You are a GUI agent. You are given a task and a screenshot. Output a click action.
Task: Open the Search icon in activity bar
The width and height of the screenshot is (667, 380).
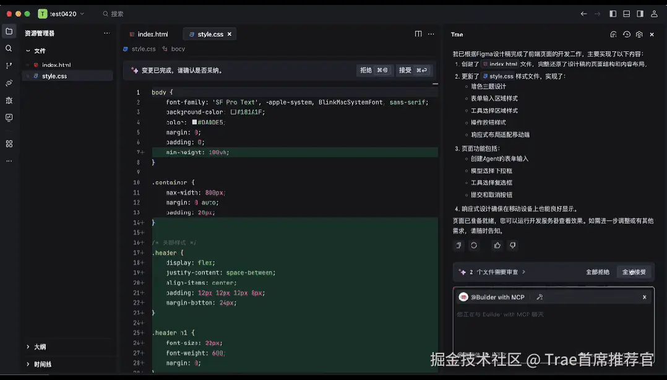click(9, 48)
